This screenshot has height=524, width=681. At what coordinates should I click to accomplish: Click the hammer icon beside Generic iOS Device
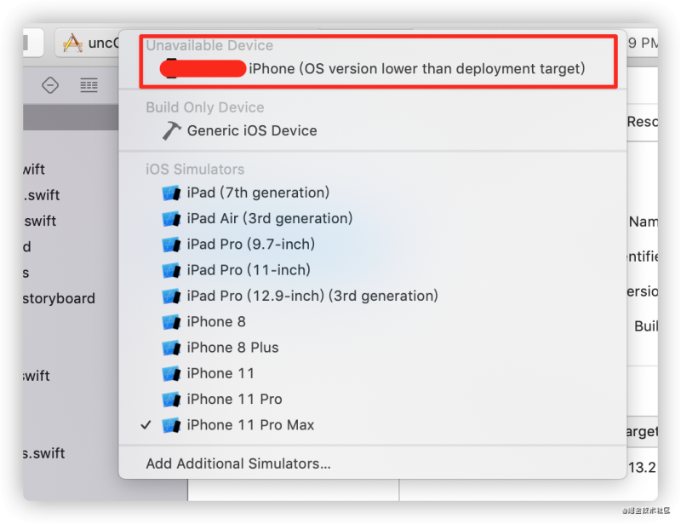(172, 130)
